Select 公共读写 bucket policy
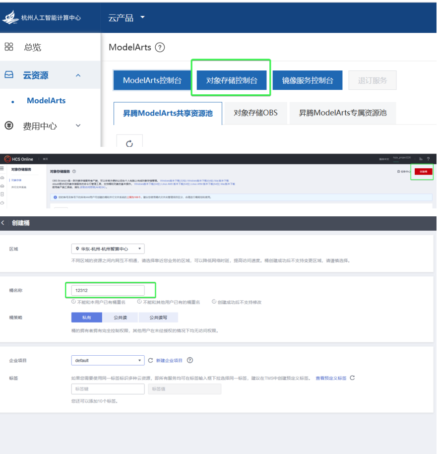The height and width of the screenshot is (454, 438). click(x=158, y=318)
